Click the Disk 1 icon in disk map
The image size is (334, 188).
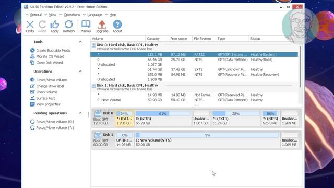(x=98, y=135)
